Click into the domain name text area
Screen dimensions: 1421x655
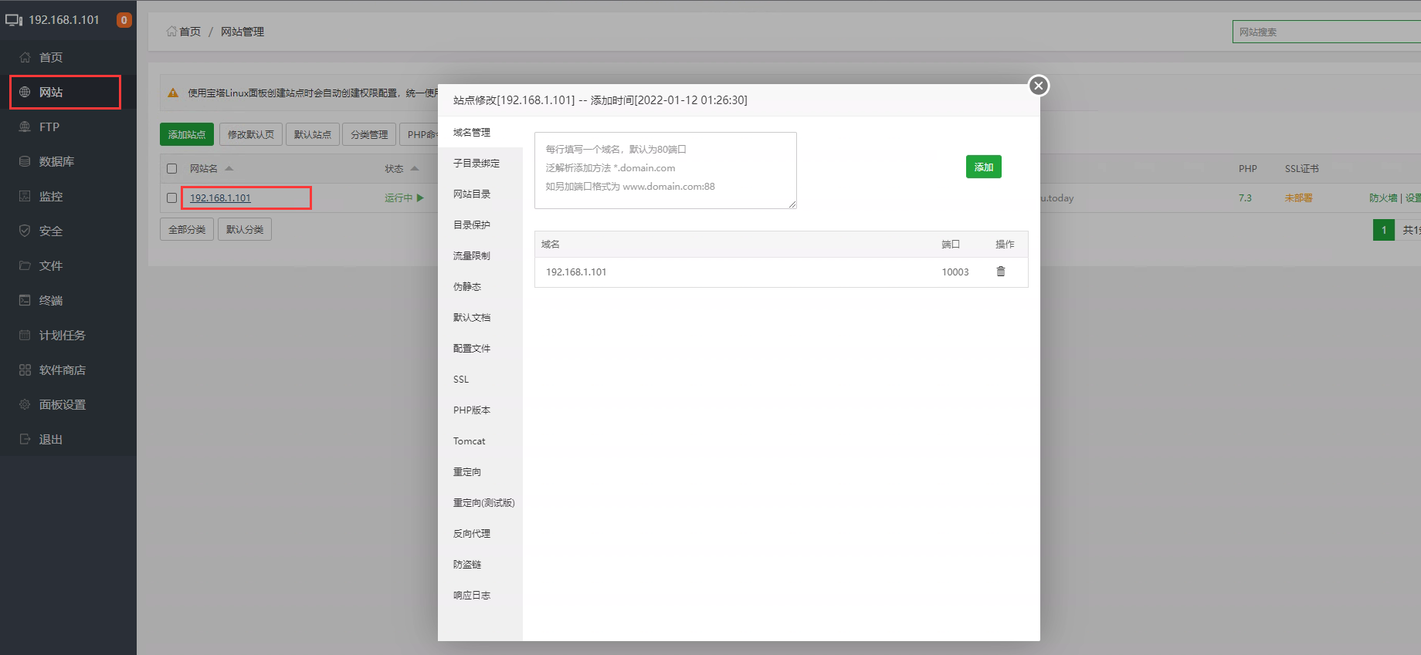[665, 171]
